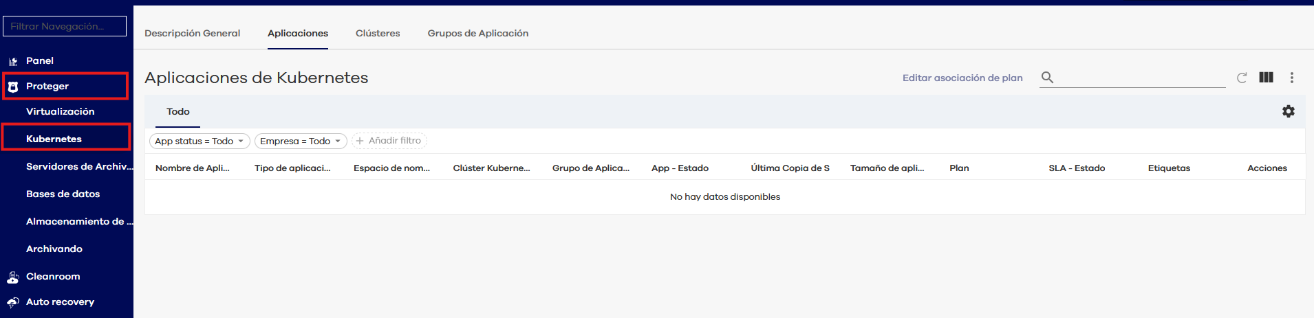Viewport: 1314px width, 318px height.
Task: Click the plus icon in Añadir filtro
Action: pos(360,141)
